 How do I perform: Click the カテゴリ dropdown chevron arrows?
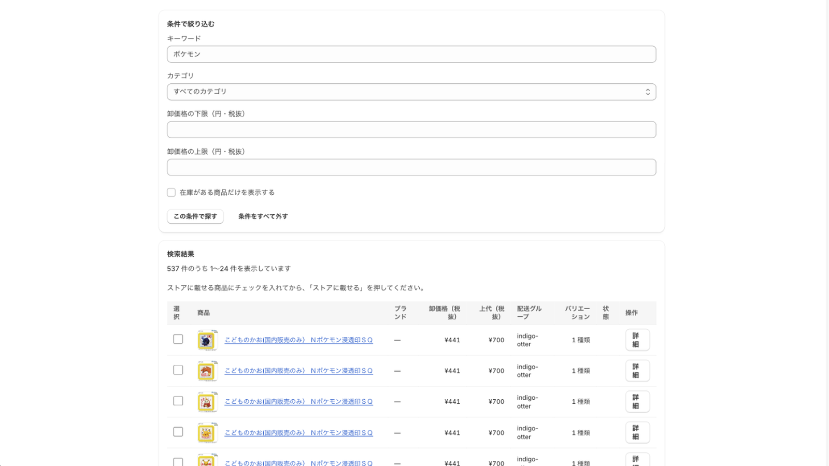648,92
